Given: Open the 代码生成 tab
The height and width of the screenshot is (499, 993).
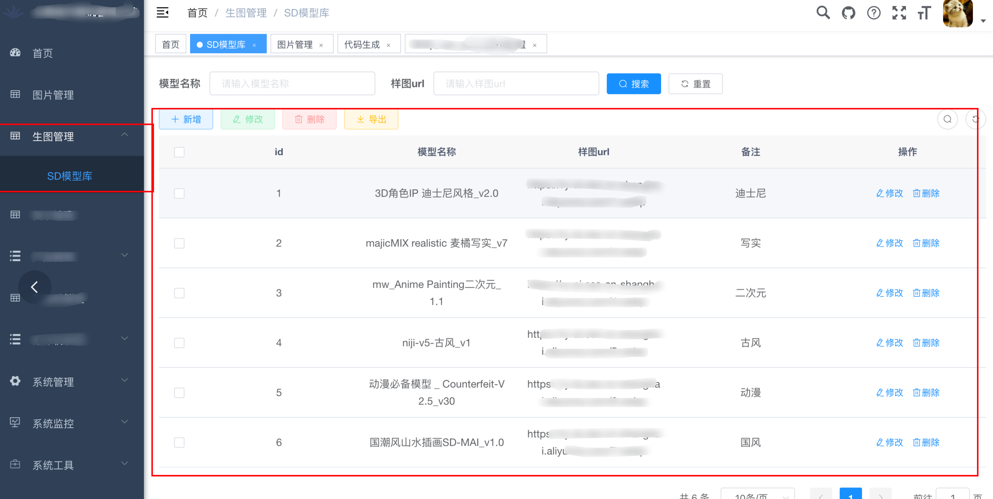Looking at the screenshot, I should pyautogui.click(x=362, y=45).
